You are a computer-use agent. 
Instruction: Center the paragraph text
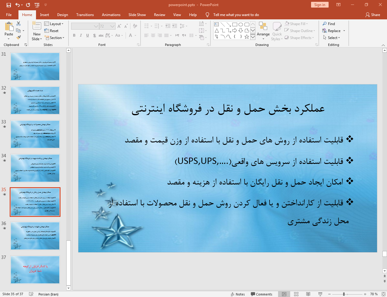[x=153, y=35]
